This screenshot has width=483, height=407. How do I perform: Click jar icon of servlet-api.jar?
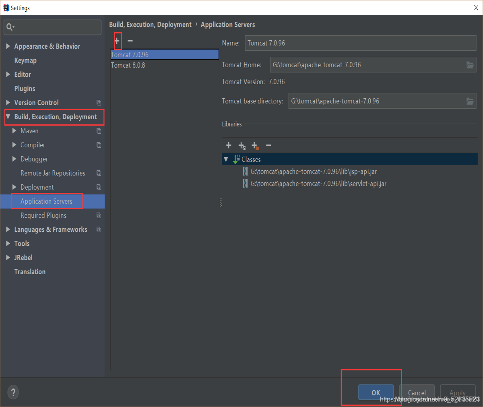click(x=245, y=184)
